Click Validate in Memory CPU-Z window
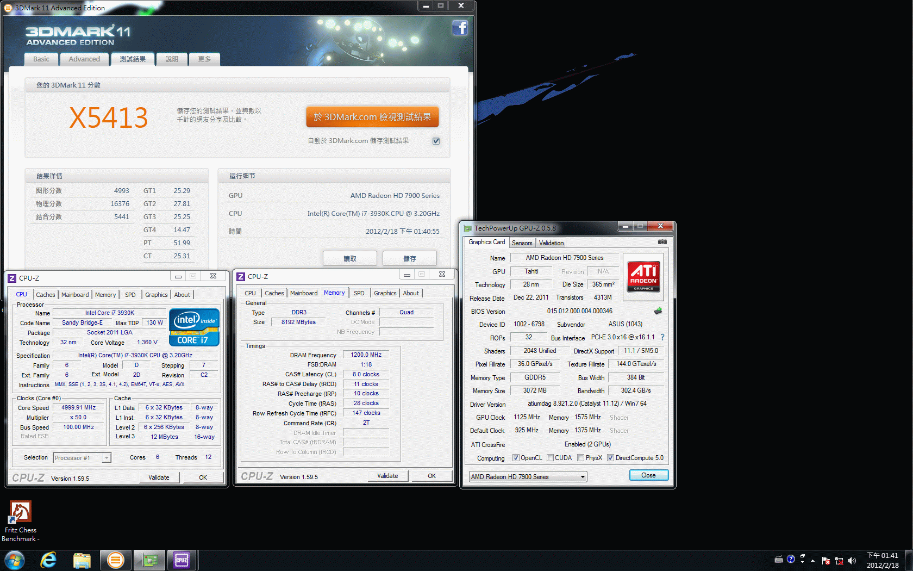The image size is (913, 571). click(x=387, y=476)
